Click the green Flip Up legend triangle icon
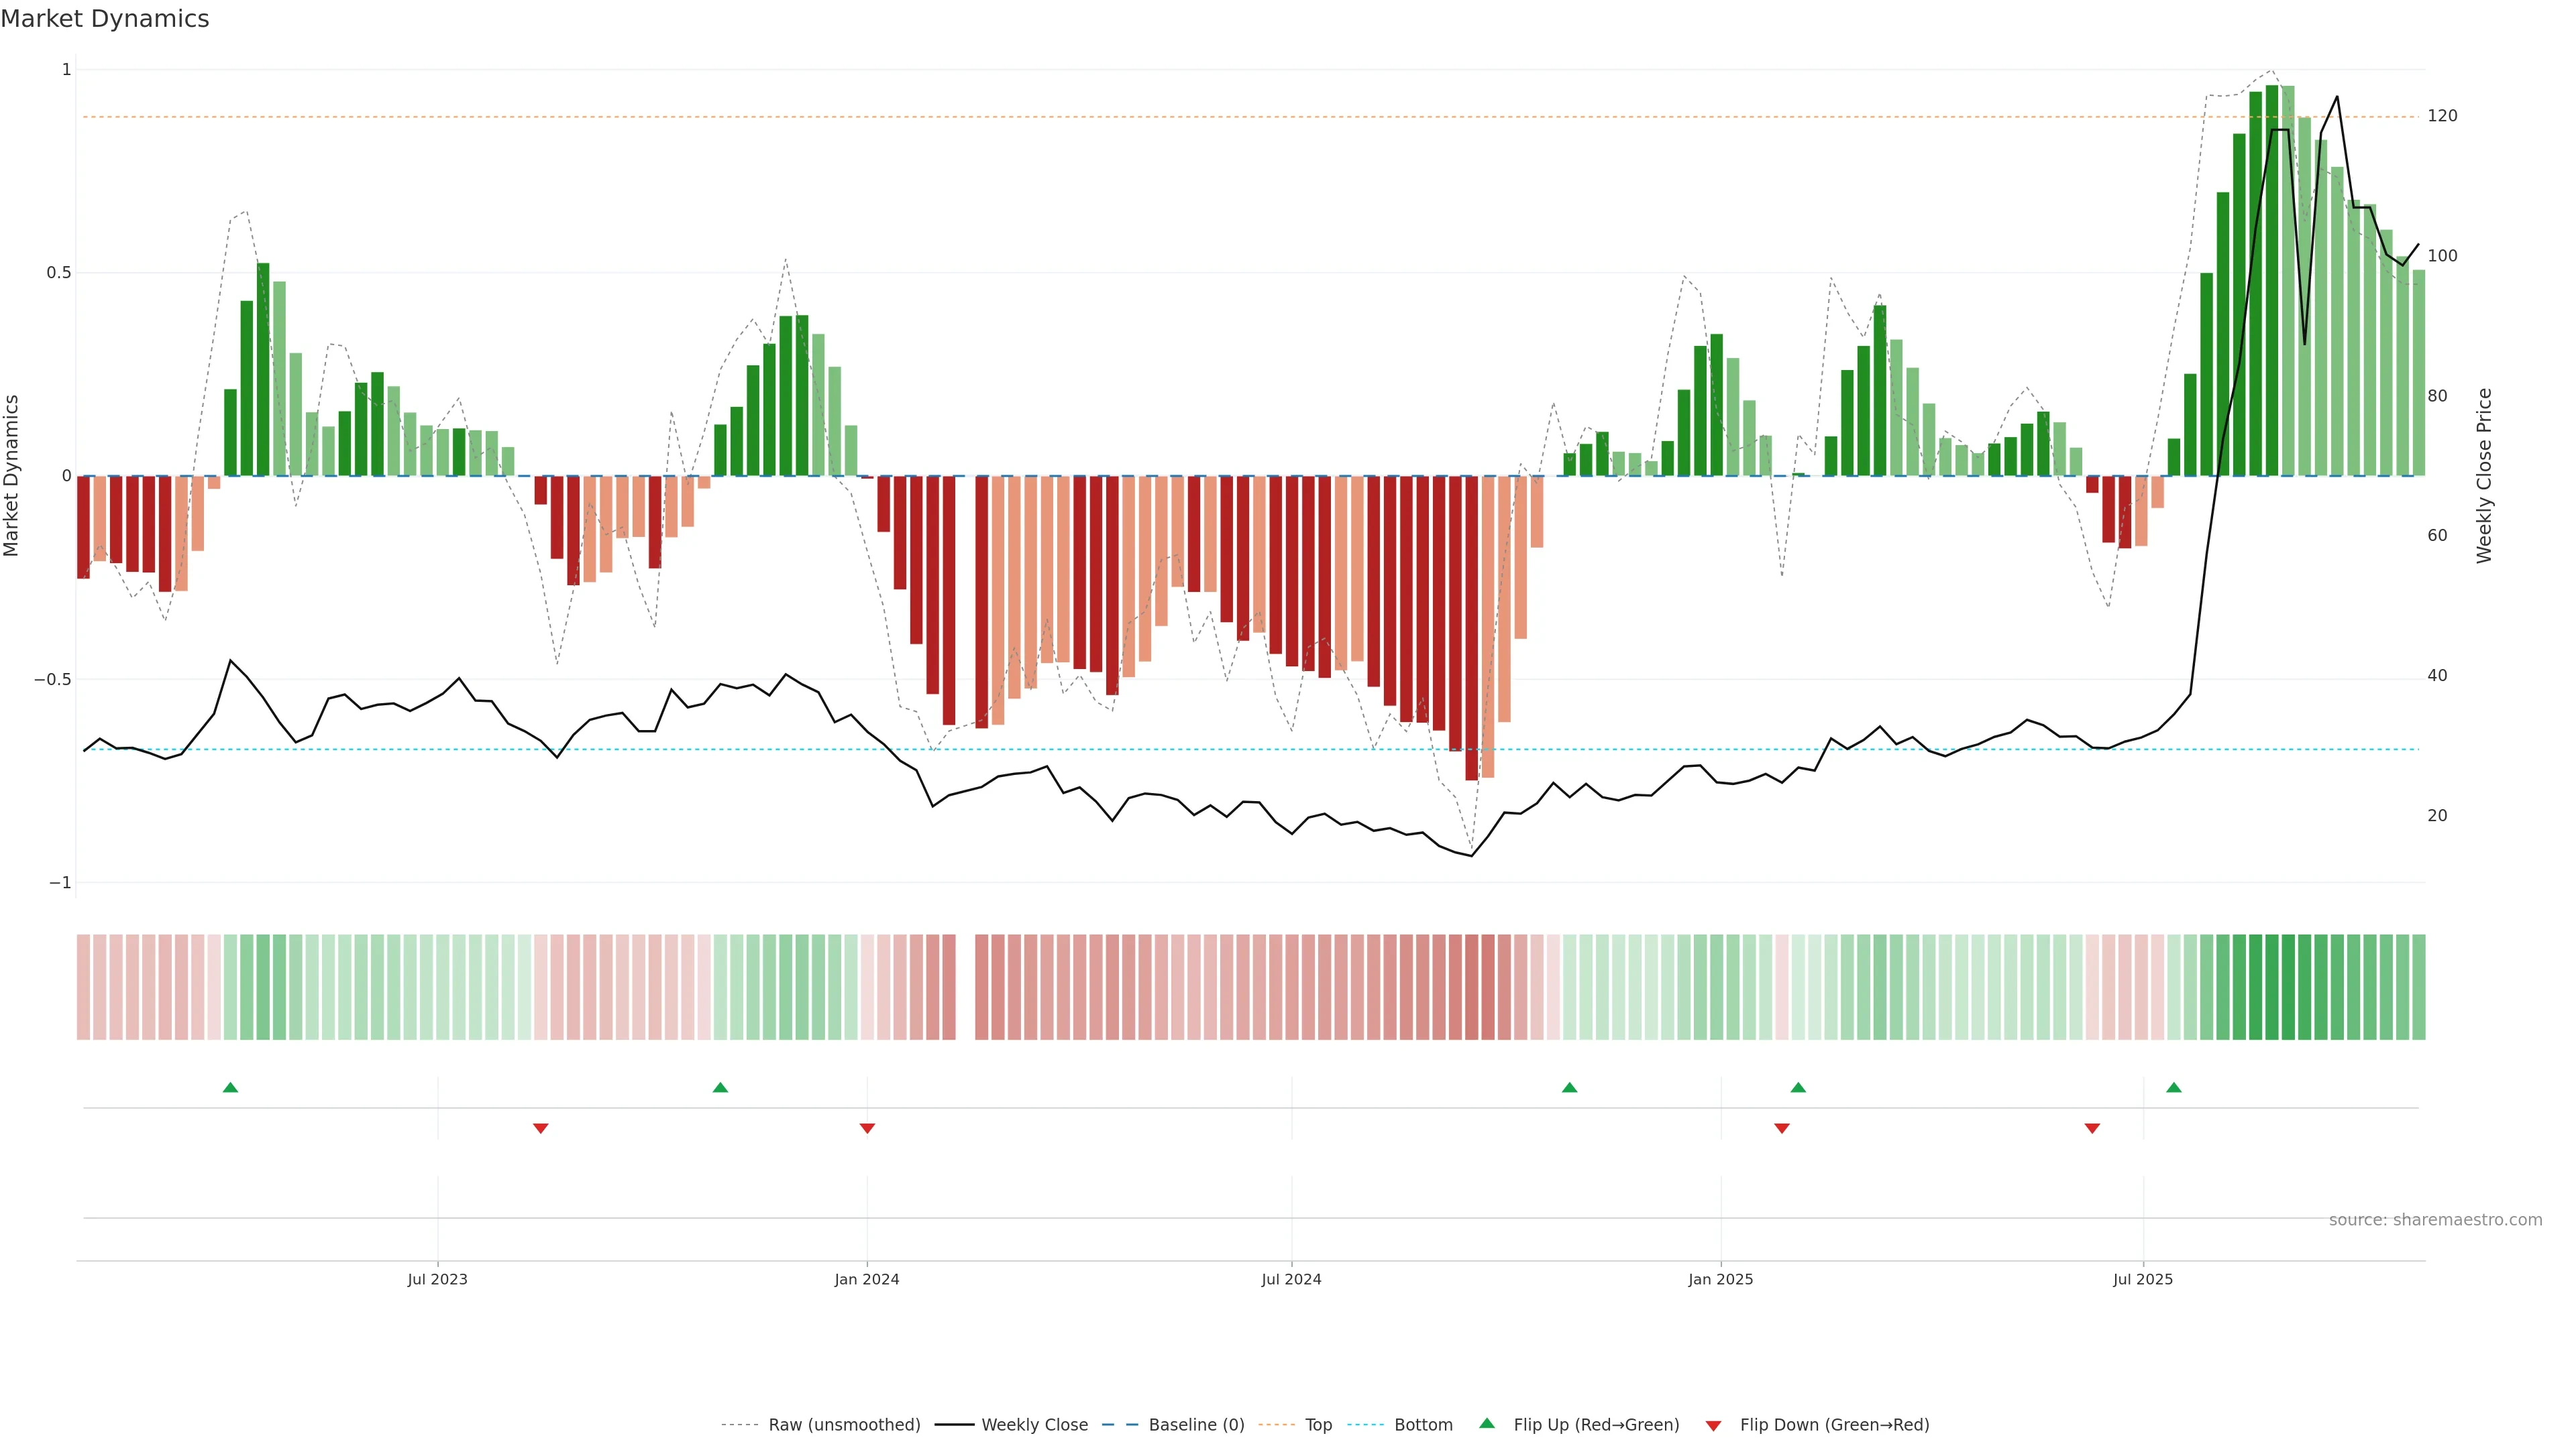Viewport: 2576px width, 1448px height. [1487, 1424]
